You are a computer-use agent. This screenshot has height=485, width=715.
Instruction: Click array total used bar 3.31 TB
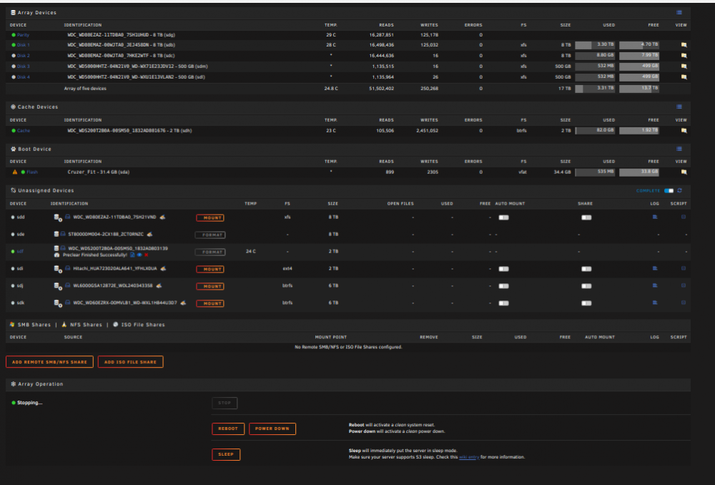pos(595,88)
